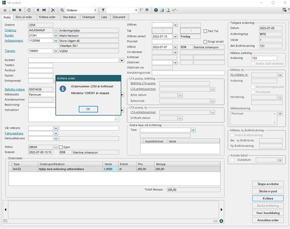This screenshot has width=290, height=229.
Task: Click the greyed icon at the toolbar's left end
Action: (x=5, y=10)
